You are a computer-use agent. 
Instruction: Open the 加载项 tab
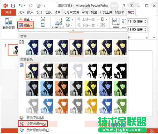[120, 12]
